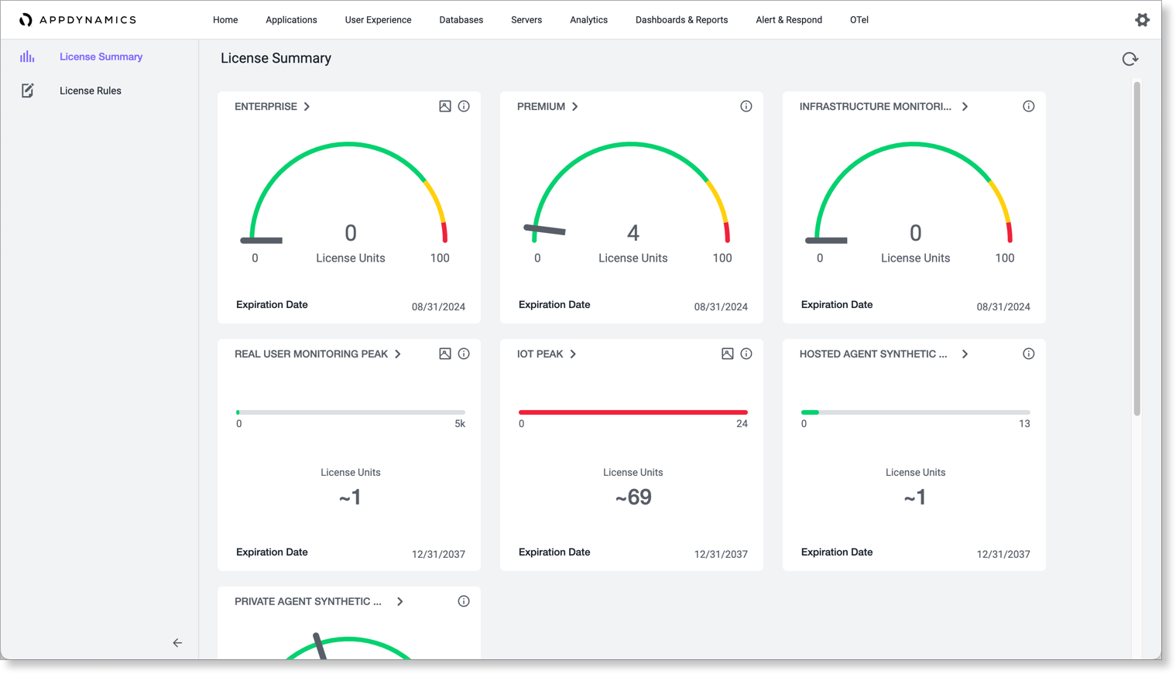Screen dimensions: 1176x674
Task: Open the image icon on IoT Peak card
Action: click(728, 354)
